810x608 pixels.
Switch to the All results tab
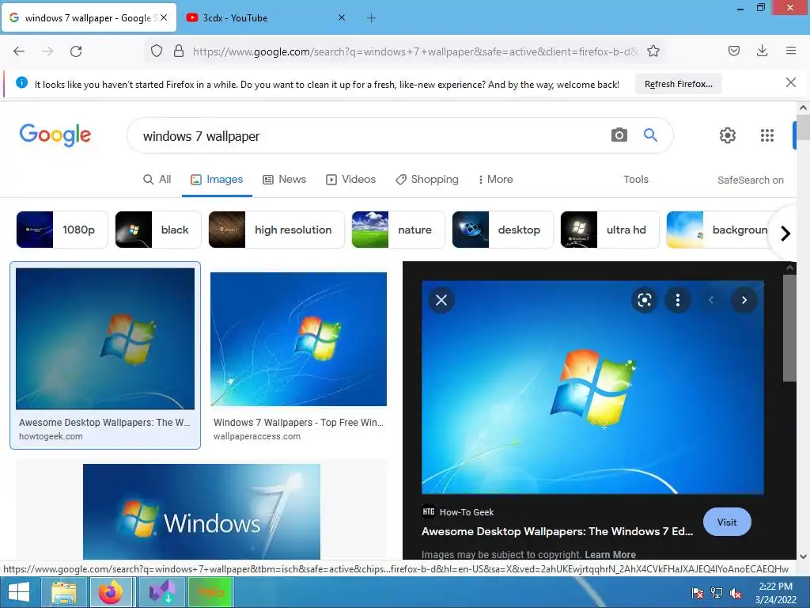157,180
